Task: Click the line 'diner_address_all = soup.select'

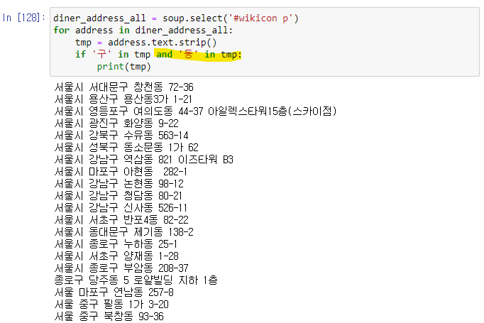Action: pos(176,18)
